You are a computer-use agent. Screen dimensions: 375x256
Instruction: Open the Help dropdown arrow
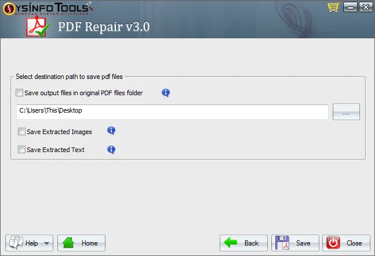(46, 243)
